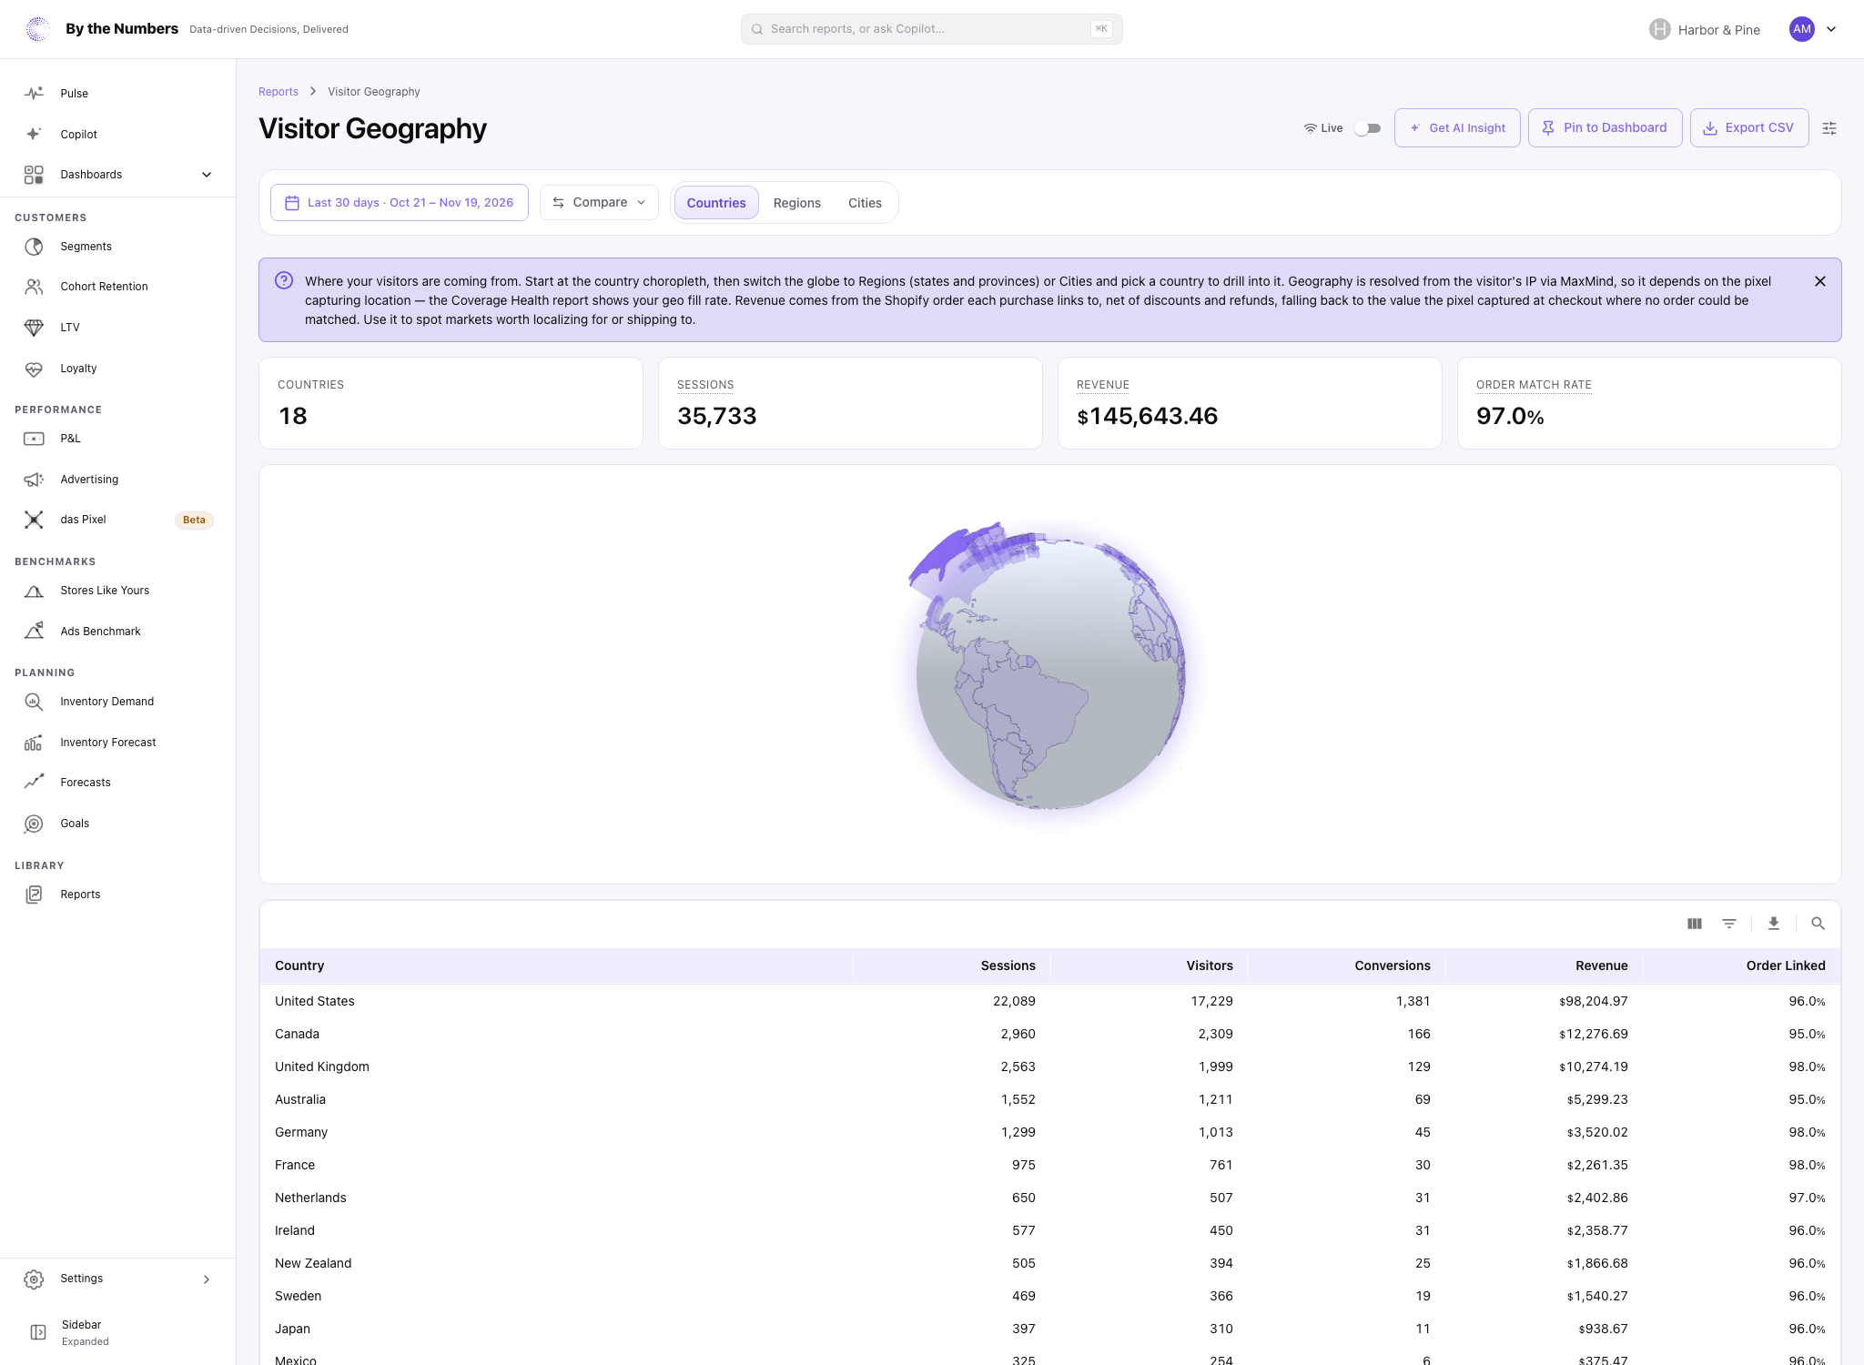The width and height of the screenshot is (1864, 1365).
Task: Dismiss the info banner
Action: [x=1820, y=281]
